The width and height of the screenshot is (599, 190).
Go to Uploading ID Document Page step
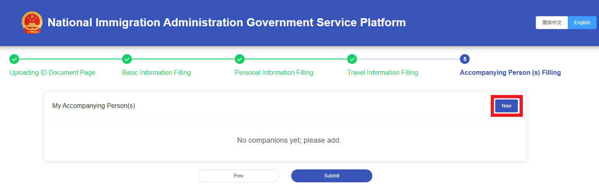point(52,73)
